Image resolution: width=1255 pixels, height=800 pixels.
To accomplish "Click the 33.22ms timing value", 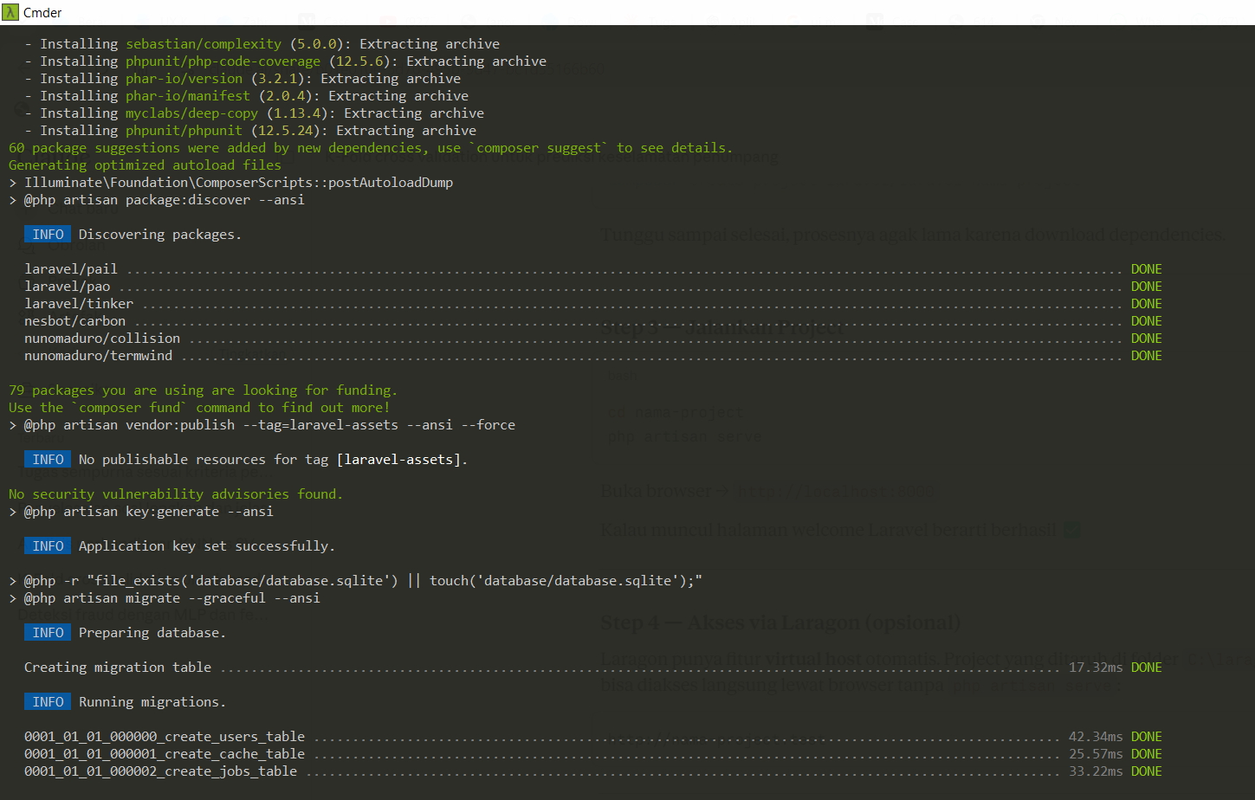I will click(1096, 771).
